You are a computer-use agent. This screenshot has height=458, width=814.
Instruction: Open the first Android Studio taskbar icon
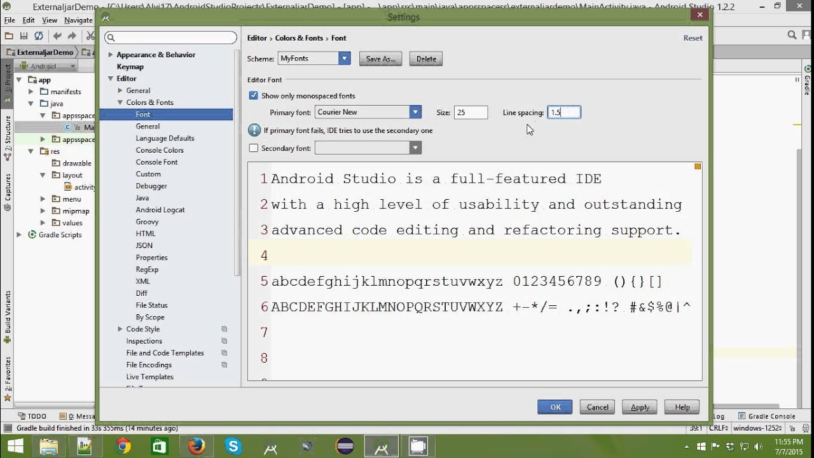[271, 447]
